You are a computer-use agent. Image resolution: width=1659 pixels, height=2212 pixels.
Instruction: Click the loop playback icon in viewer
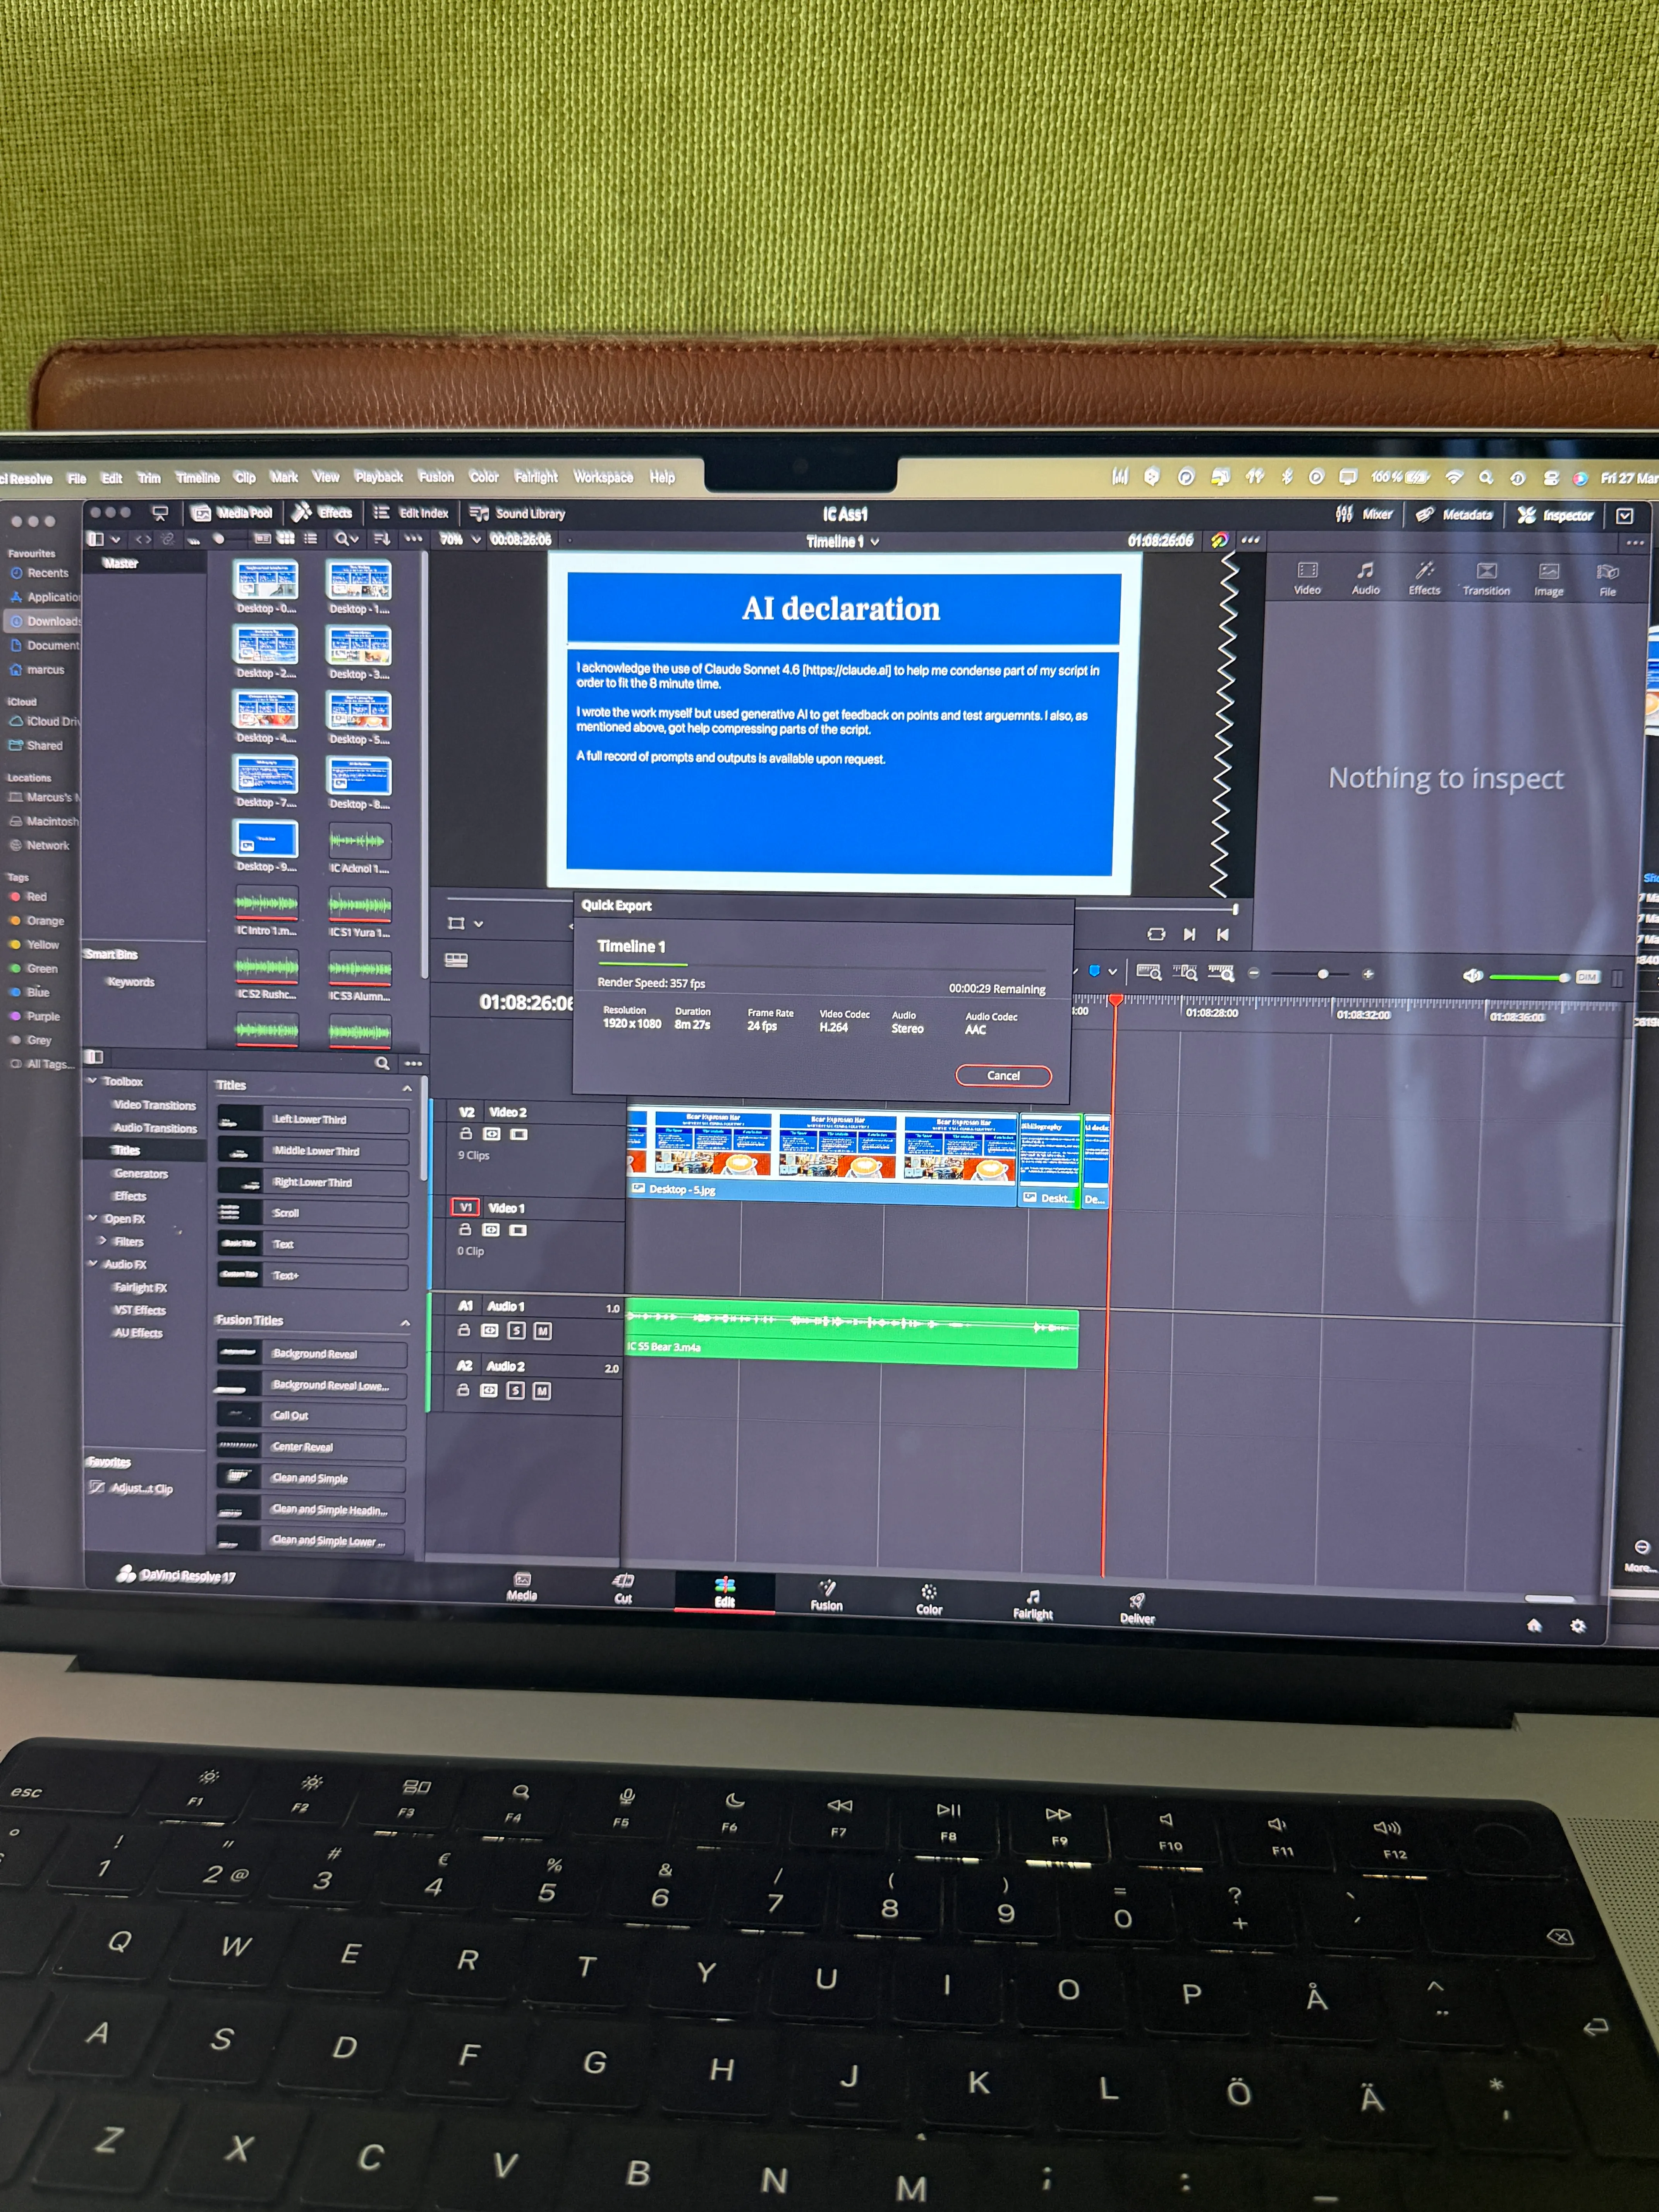point(1156,934)
